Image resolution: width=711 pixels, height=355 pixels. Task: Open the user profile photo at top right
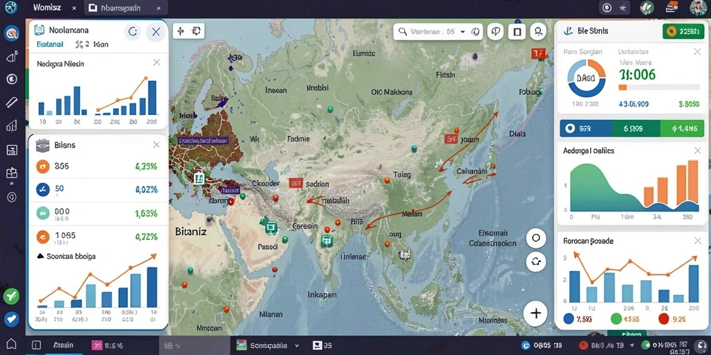click(x=698, y=7)
